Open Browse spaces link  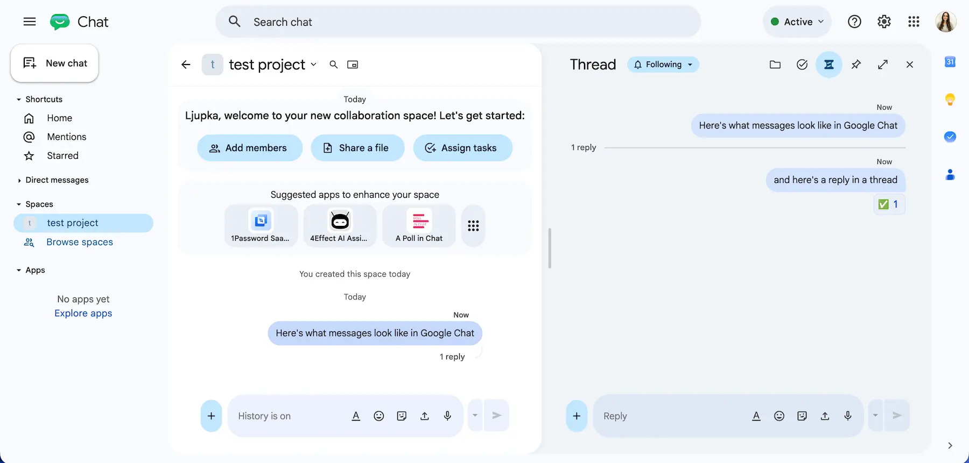(x=80, y=242)
